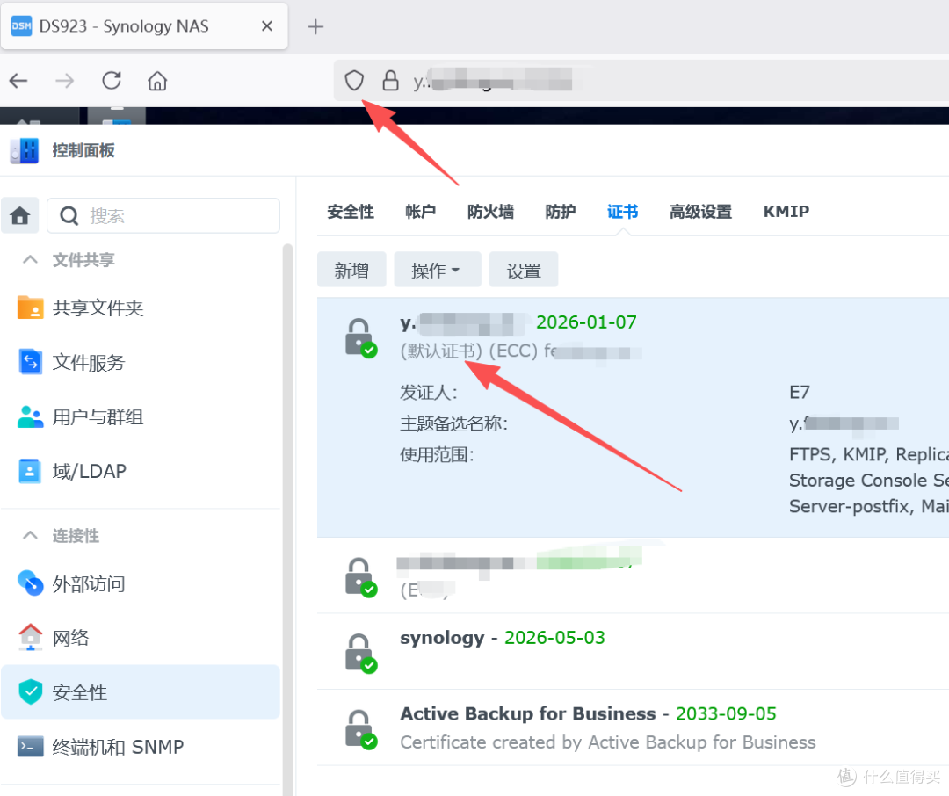Viewport: 949px width, 796px height.
Task: Open certificate 设置 with its button
Action: point(523,270)
